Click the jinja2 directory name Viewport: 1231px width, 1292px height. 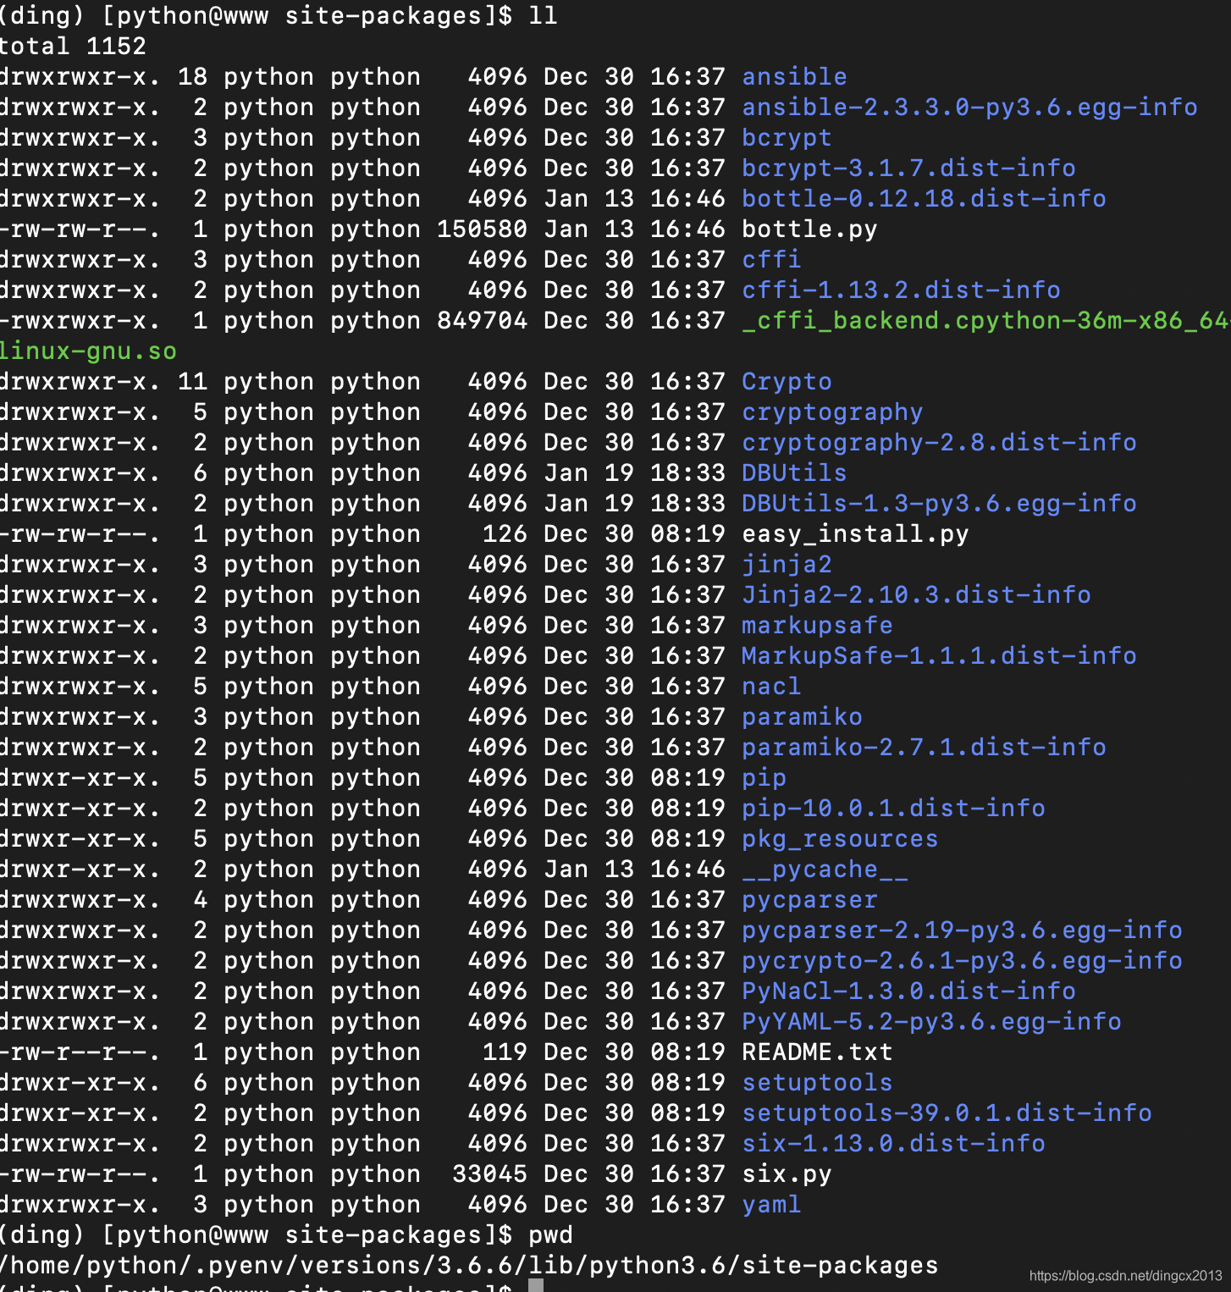787,565
